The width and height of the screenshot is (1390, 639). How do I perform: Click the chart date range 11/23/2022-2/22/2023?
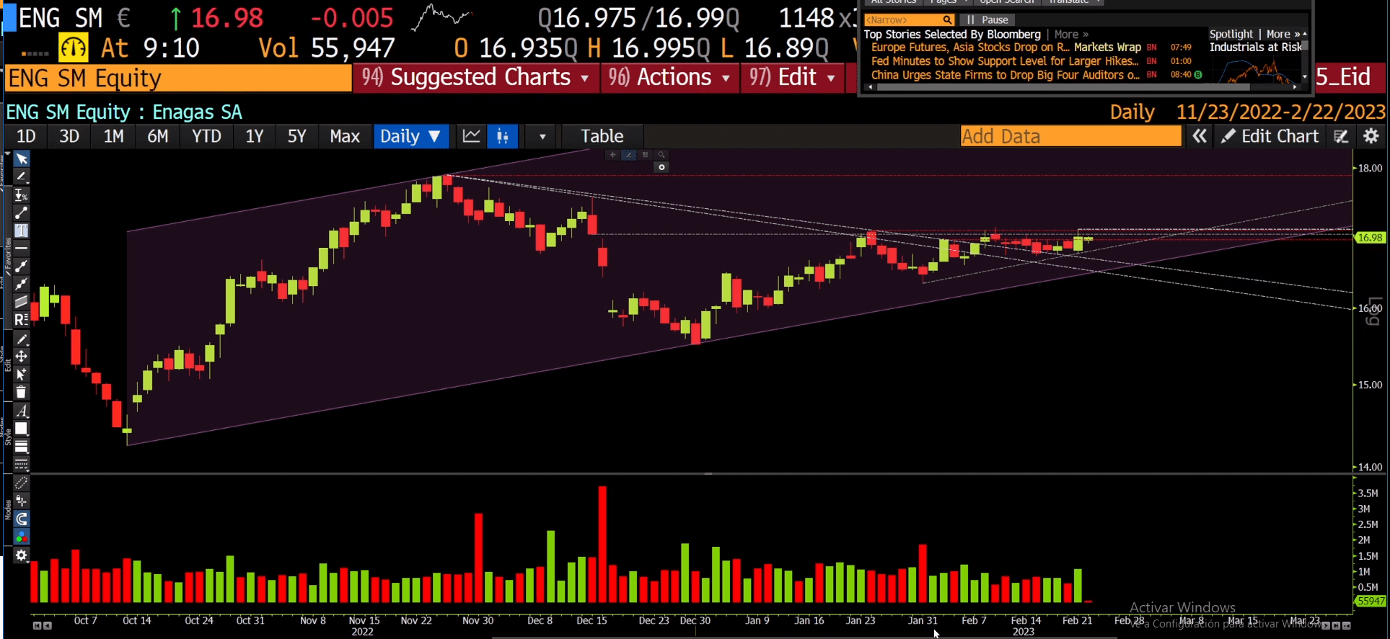tap(1280, 112)
